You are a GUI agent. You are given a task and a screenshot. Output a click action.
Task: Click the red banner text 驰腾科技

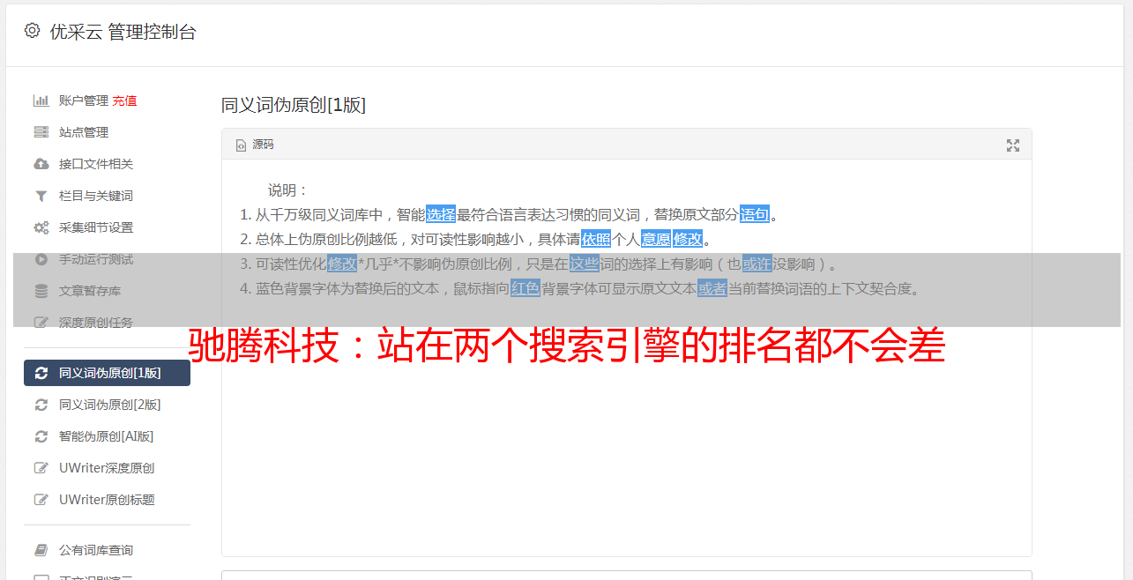click(265, 347)
